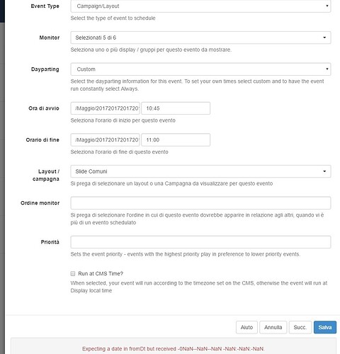Image resolution: width=340 pixels, height=354 pixels.
Task: Open the Slide Comuni layout selector
Action: 200,171
